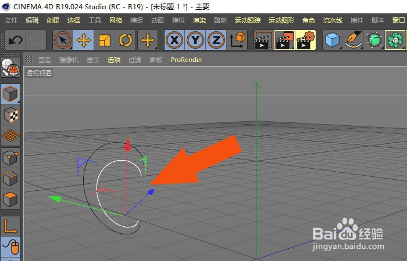Image resolution: width=407 pixels, height=261 pixels.
Task: Open the 网格 menu
Action: [x=116, y=20]
